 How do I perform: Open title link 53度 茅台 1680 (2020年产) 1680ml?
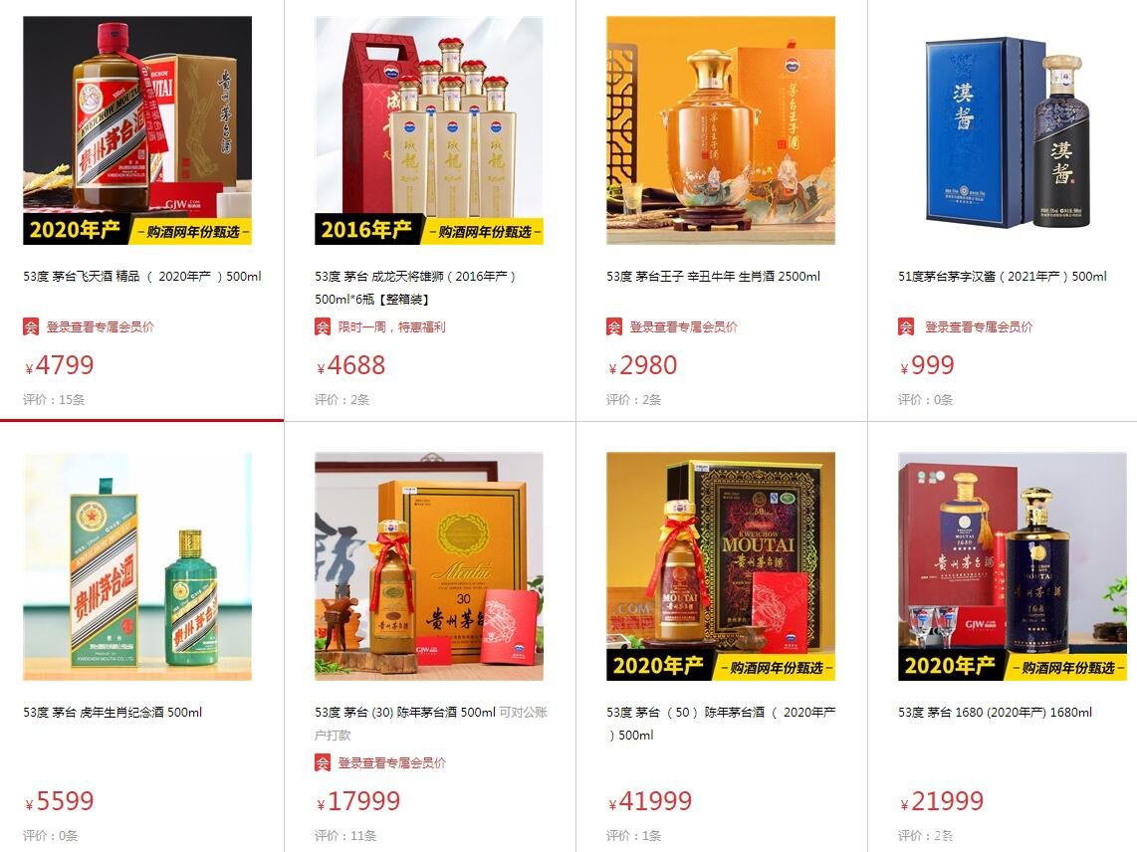tap(995, 712)
